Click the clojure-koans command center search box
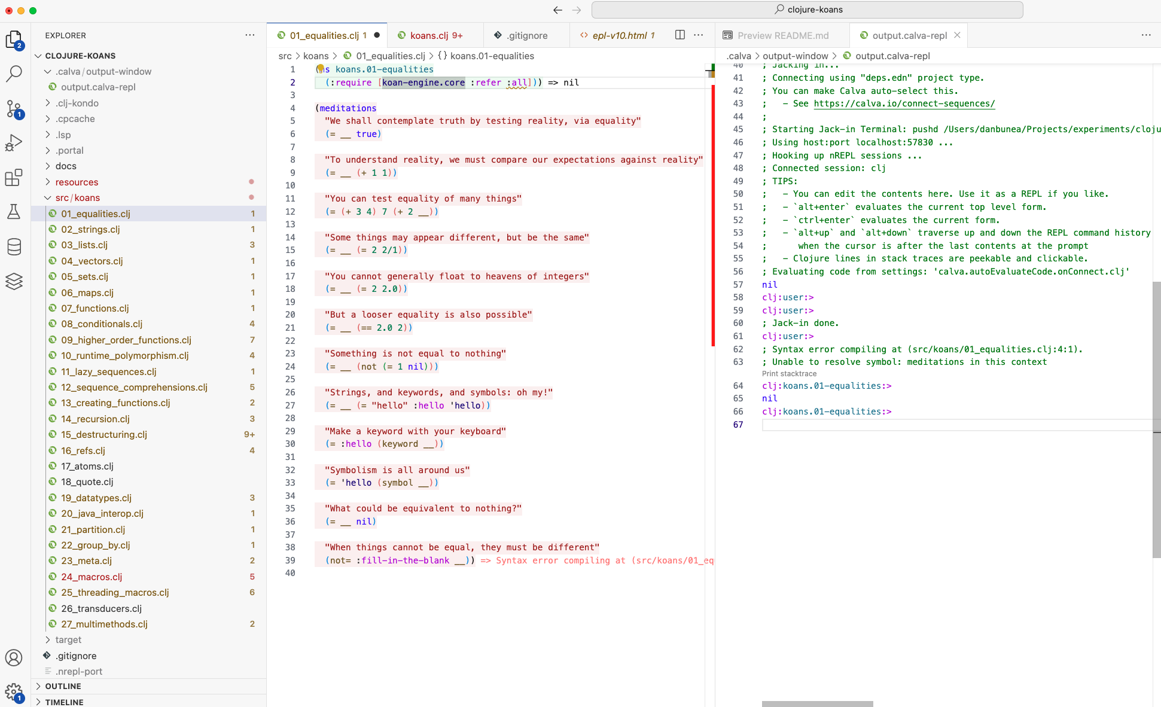The width and height of the screenshot is (1161, 707). tap(807, 10)
